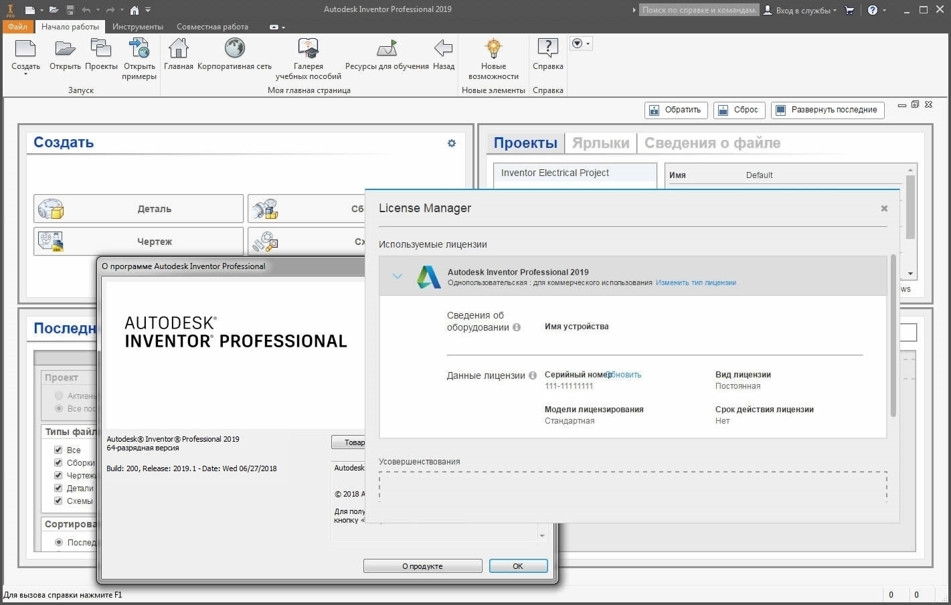The height and width of the screenshot is (605, 951).
Task: Click the Redo arrow in quick access toolbar
Action: [110, 10]
